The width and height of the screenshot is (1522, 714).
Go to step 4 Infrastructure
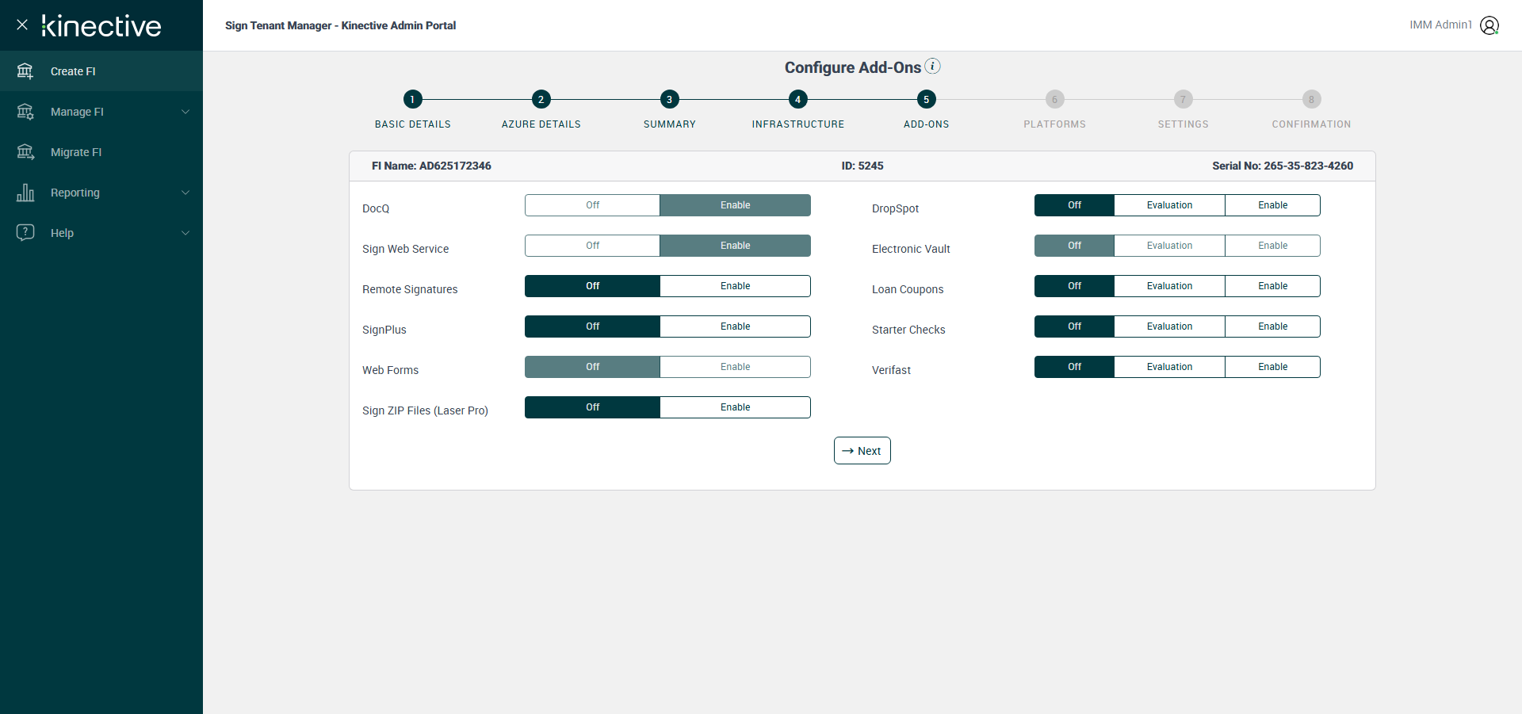[x=797, y=99]
